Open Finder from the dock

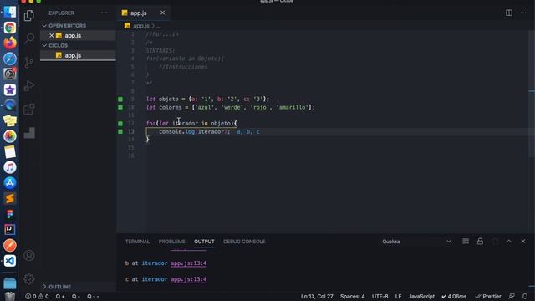pyautogui.click(x=10, y=12)
